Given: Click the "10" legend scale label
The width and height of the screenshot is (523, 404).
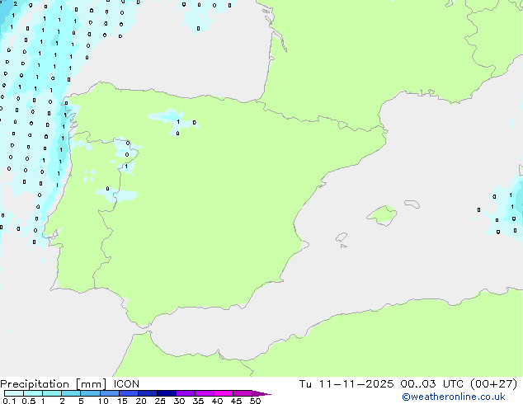Looking at the screenshot, I should 103,401.
